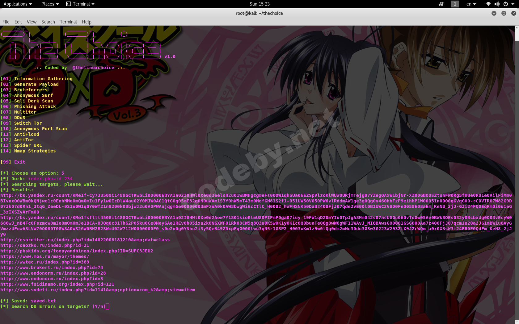Screen dimensions: 519x324
Task: Click the Information Gathering option text
Action: coord(43,79)
